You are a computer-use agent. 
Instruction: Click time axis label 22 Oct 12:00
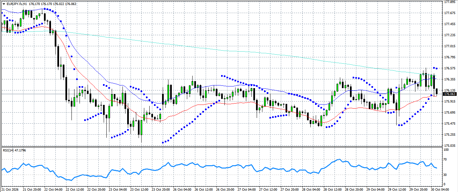point(75,189)
